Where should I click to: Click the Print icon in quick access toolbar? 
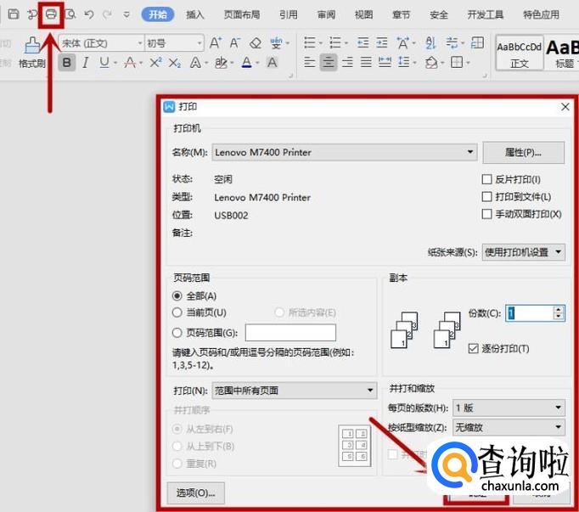click(x=51, y=14)
